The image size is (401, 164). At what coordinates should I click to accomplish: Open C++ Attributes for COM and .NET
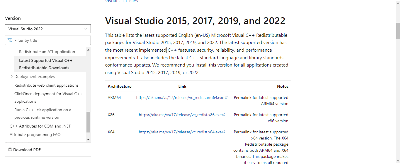(x=40, y=126)
